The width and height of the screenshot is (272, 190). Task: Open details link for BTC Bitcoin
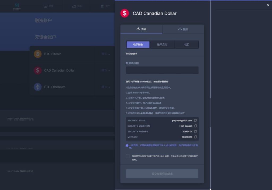[106, 54]
